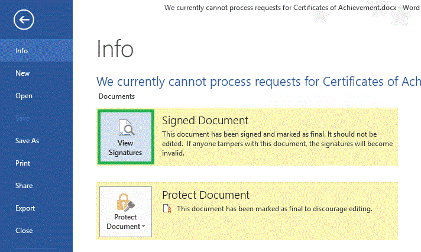Click the large Info page heading

(115, 49)
